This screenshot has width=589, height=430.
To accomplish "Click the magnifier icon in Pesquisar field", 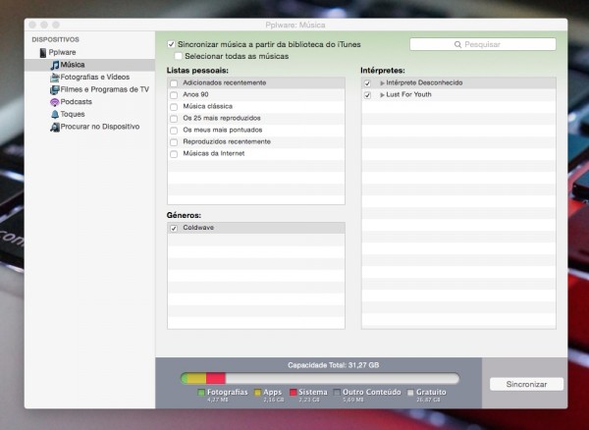I will pos(457,45).
